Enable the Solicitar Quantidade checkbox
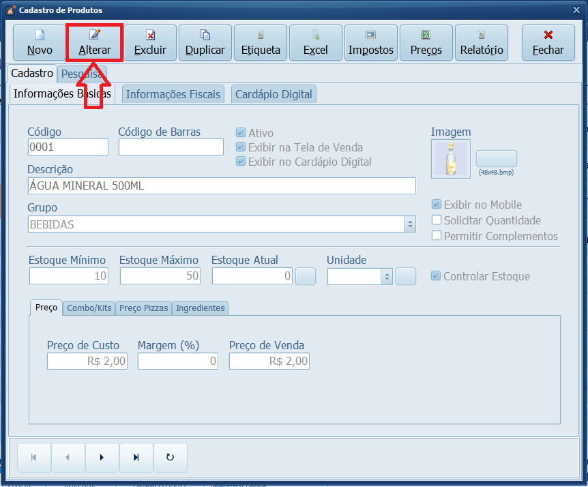This screenshot has height=487, width=588. [437, 220]
